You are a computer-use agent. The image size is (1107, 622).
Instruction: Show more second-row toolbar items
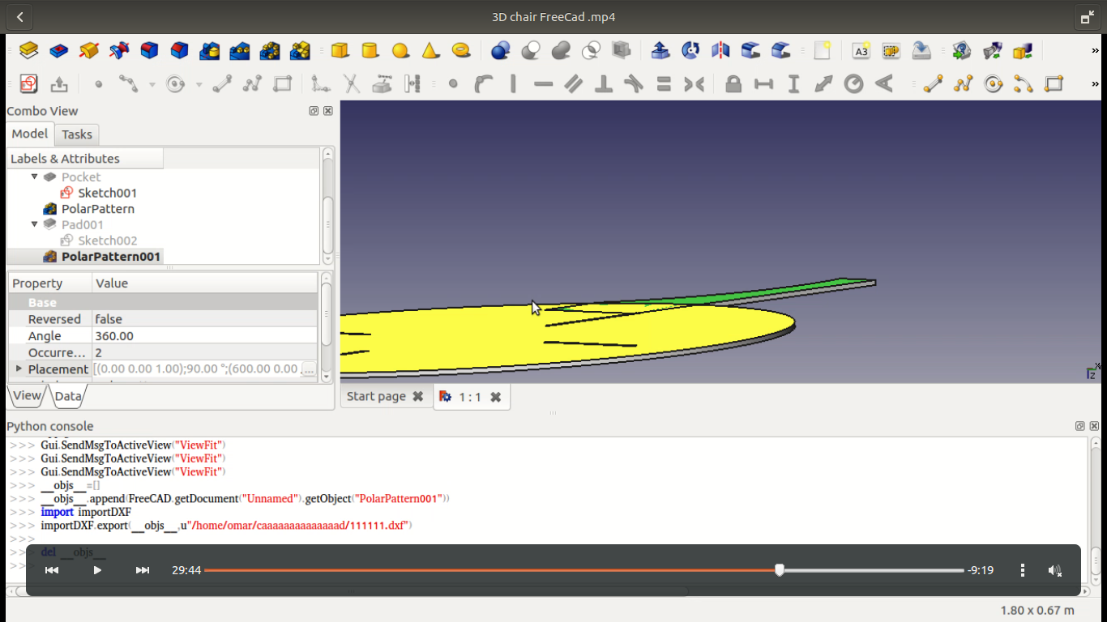1095,83
